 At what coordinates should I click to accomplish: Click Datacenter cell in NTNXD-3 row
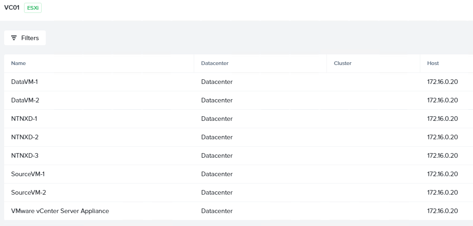click(217, 155)
